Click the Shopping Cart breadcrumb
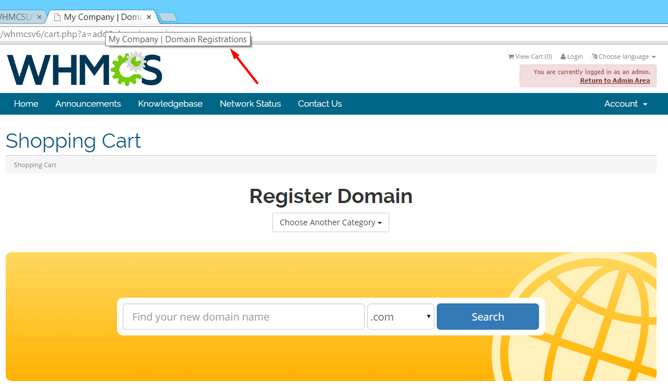This screenshot has height=389, width=668. tap(35, 165)
